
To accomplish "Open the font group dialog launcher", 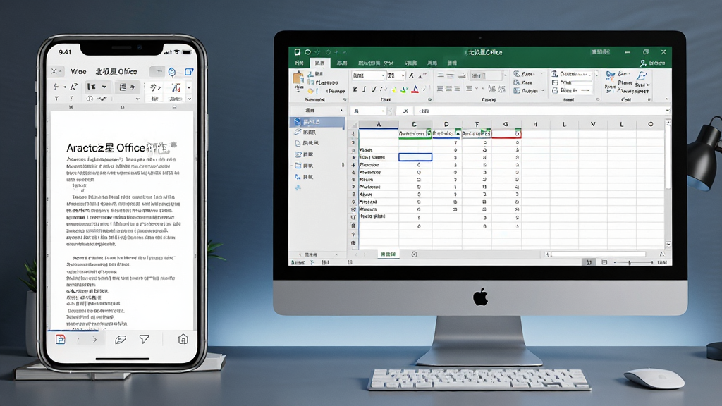I will pyautogui.click(x=429, y=99).
